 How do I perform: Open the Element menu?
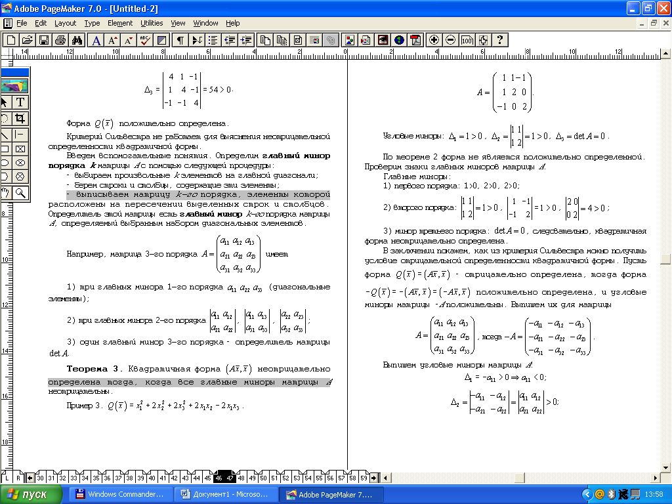120,23
